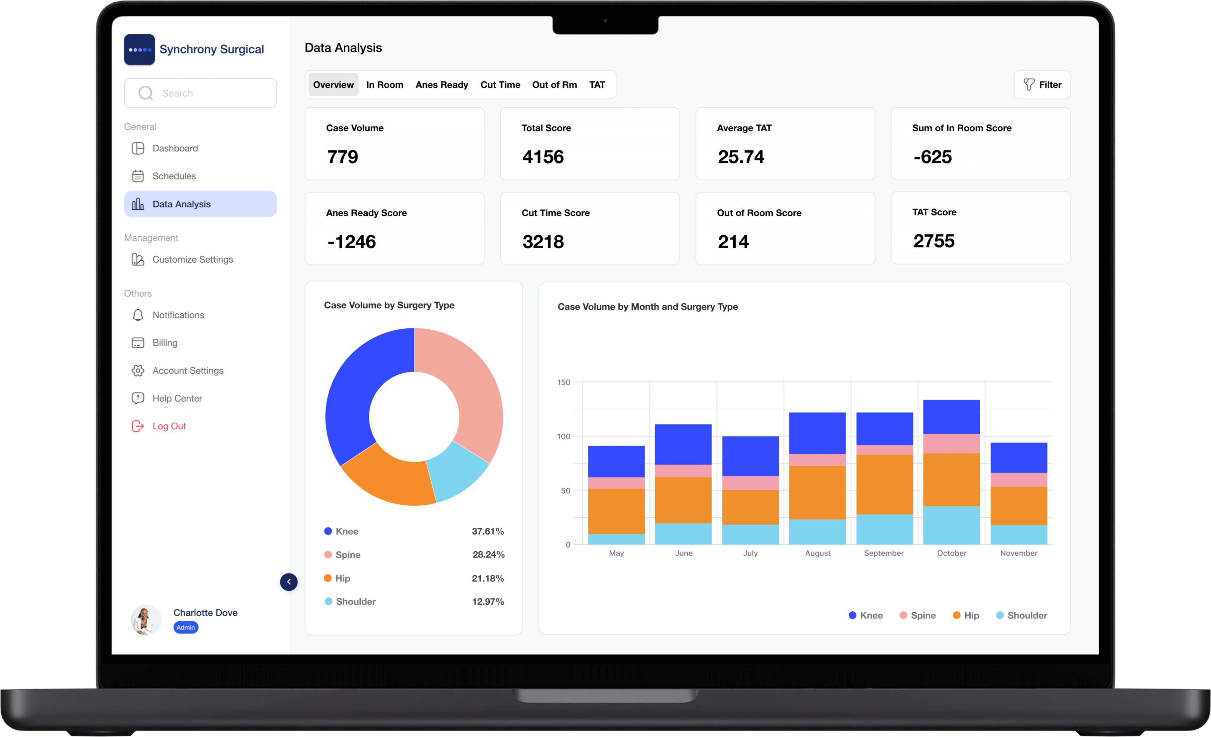Open the Dashboard panel icon
The width and height of the screenshot is (1211, 737).
click(138, 148)
